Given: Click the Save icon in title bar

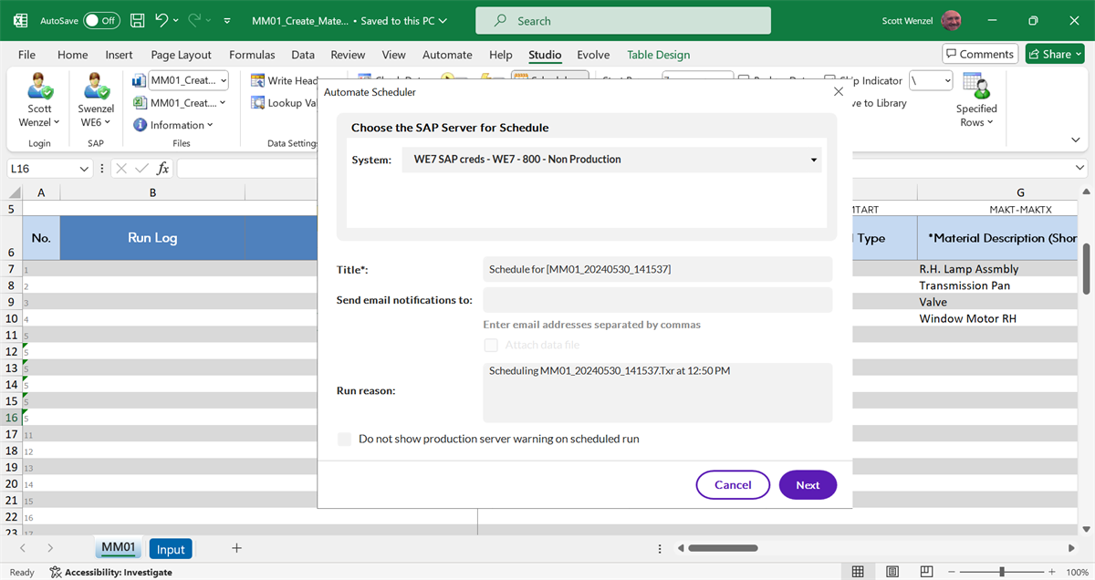Looking at the screenshot, I should point(137,20).
